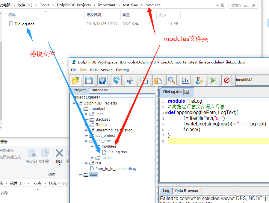Image resolution: width=269 pixels, height=203 pixels.
Task: Open the Run menu
Action: (93, 70)
